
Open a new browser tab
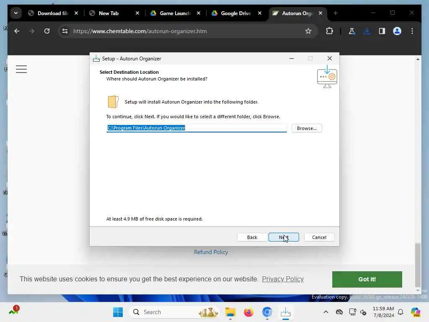(336, 13)
